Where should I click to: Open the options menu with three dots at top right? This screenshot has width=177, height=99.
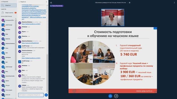click(x=174, y=2)
